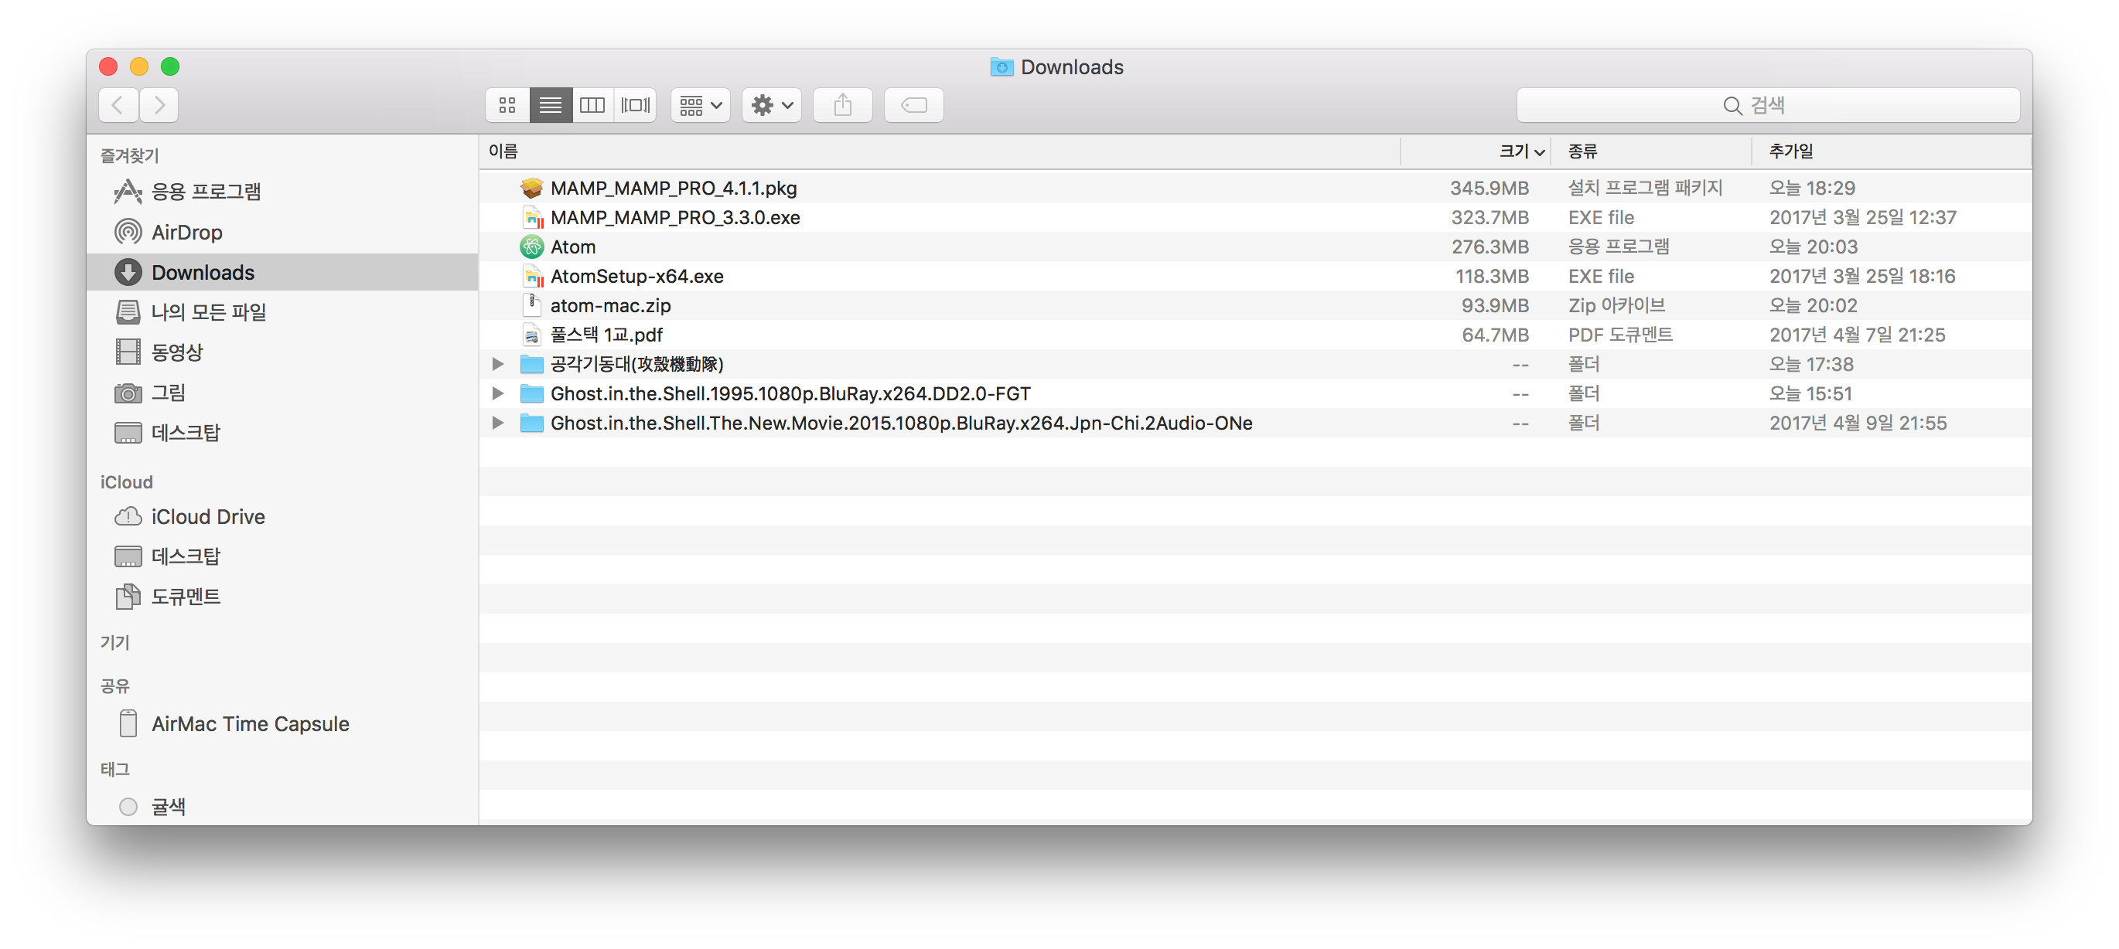Viewport: 2119px width, 949px height.
Task: Select the Ghost.in.the.Shell.1995 folder icon
Action: coord(531,394)
